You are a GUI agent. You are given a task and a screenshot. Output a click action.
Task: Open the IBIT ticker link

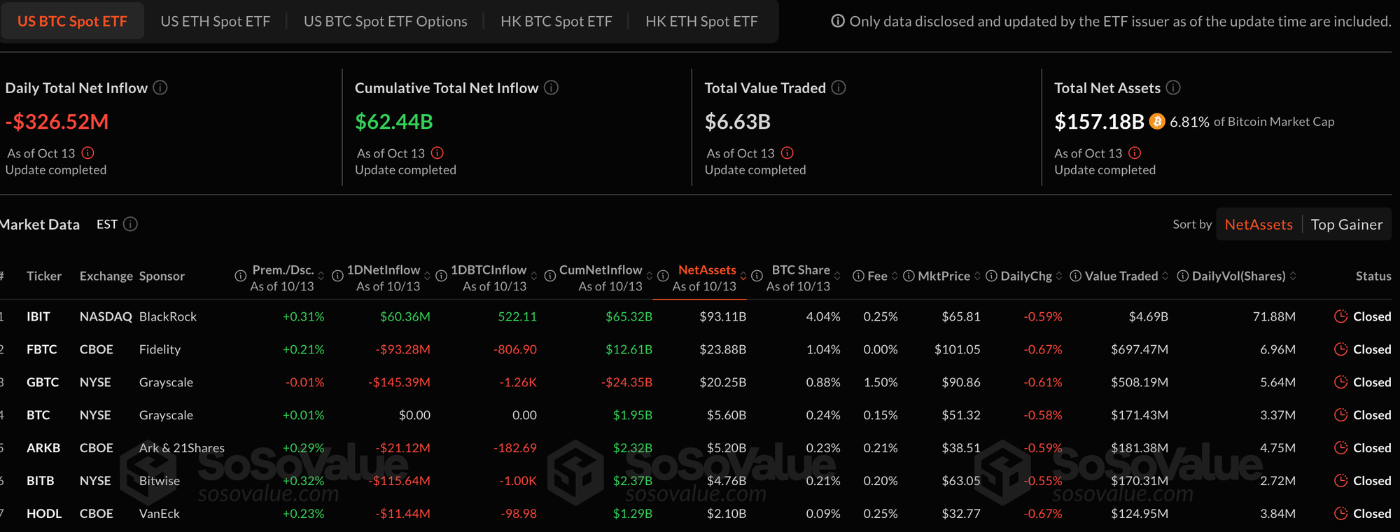tap(38, 316)
